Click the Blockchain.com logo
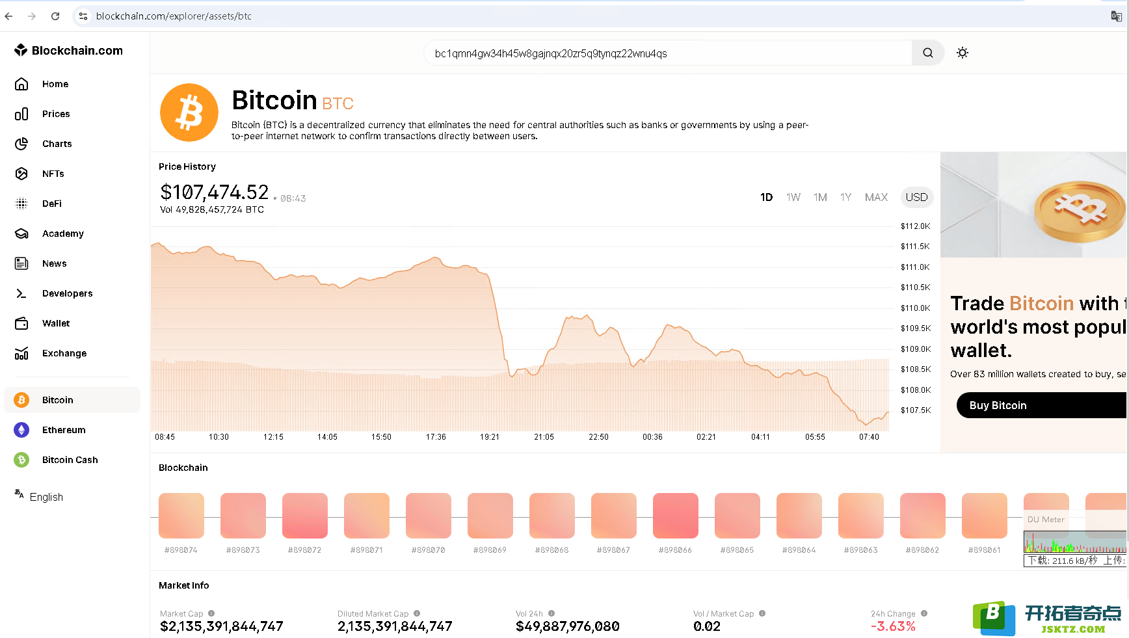Screen dimensions: 1129x638 pos(68,50)
